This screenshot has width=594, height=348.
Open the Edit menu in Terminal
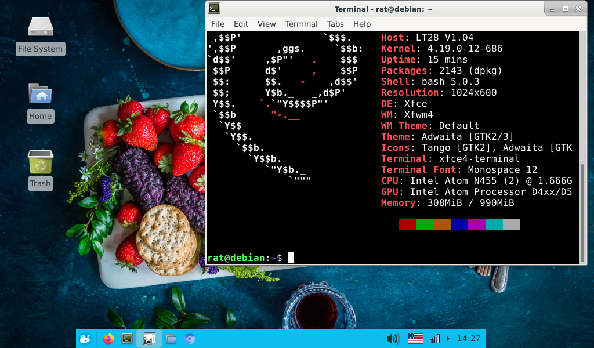(241, 24)
